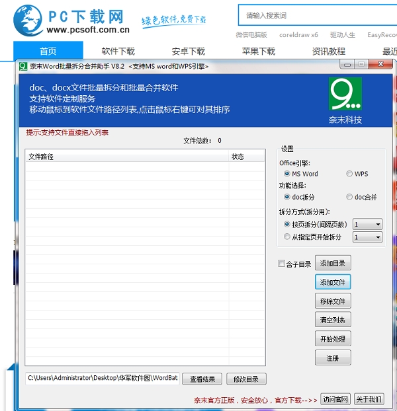Click the 移除文件 button

(333, 301)
